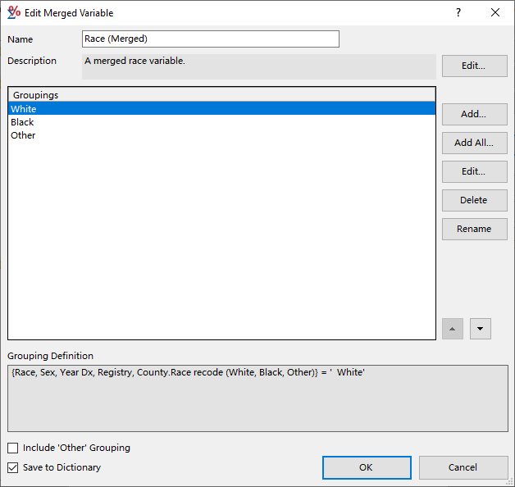This screenshot has width=515, height=487.
Task: Select the Black grouping
Action: 22,122
